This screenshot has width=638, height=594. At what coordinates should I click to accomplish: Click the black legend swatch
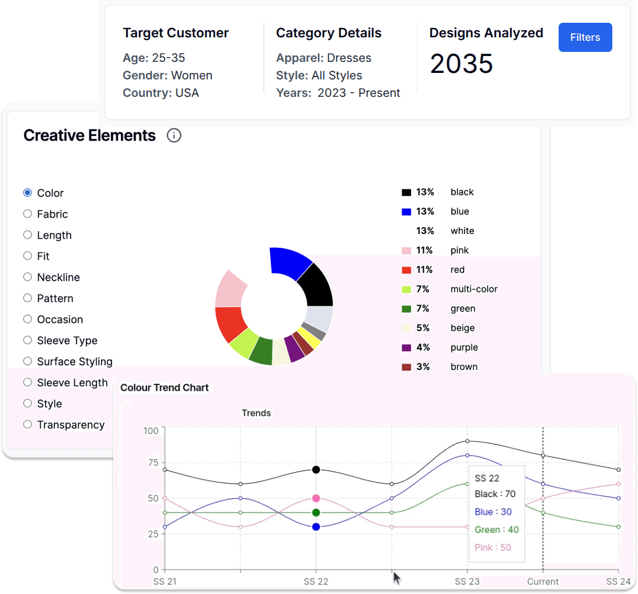pyautogui.click(x=406, y=192)
